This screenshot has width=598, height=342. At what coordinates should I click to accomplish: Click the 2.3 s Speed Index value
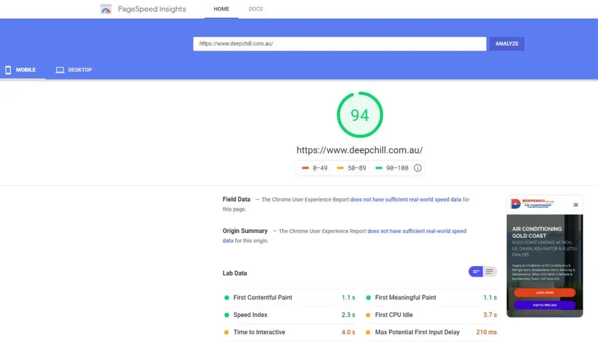348,315
